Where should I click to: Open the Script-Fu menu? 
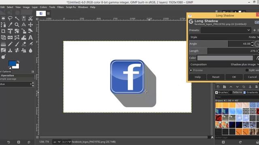pyautogui.click(x=71, y=7)
